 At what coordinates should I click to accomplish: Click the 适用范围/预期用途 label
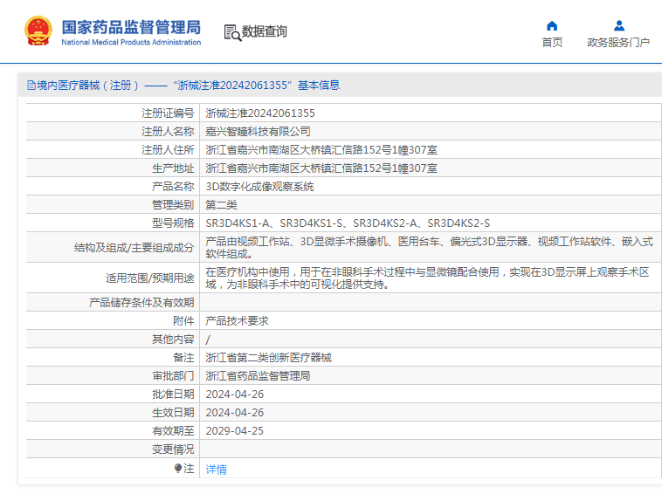click(x=150, y=278)
